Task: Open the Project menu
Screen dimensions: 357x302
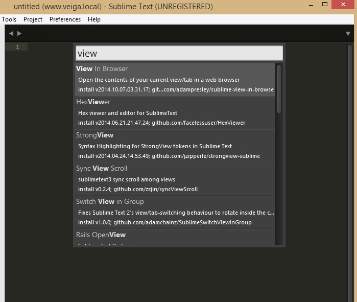Action: (33, 19)
